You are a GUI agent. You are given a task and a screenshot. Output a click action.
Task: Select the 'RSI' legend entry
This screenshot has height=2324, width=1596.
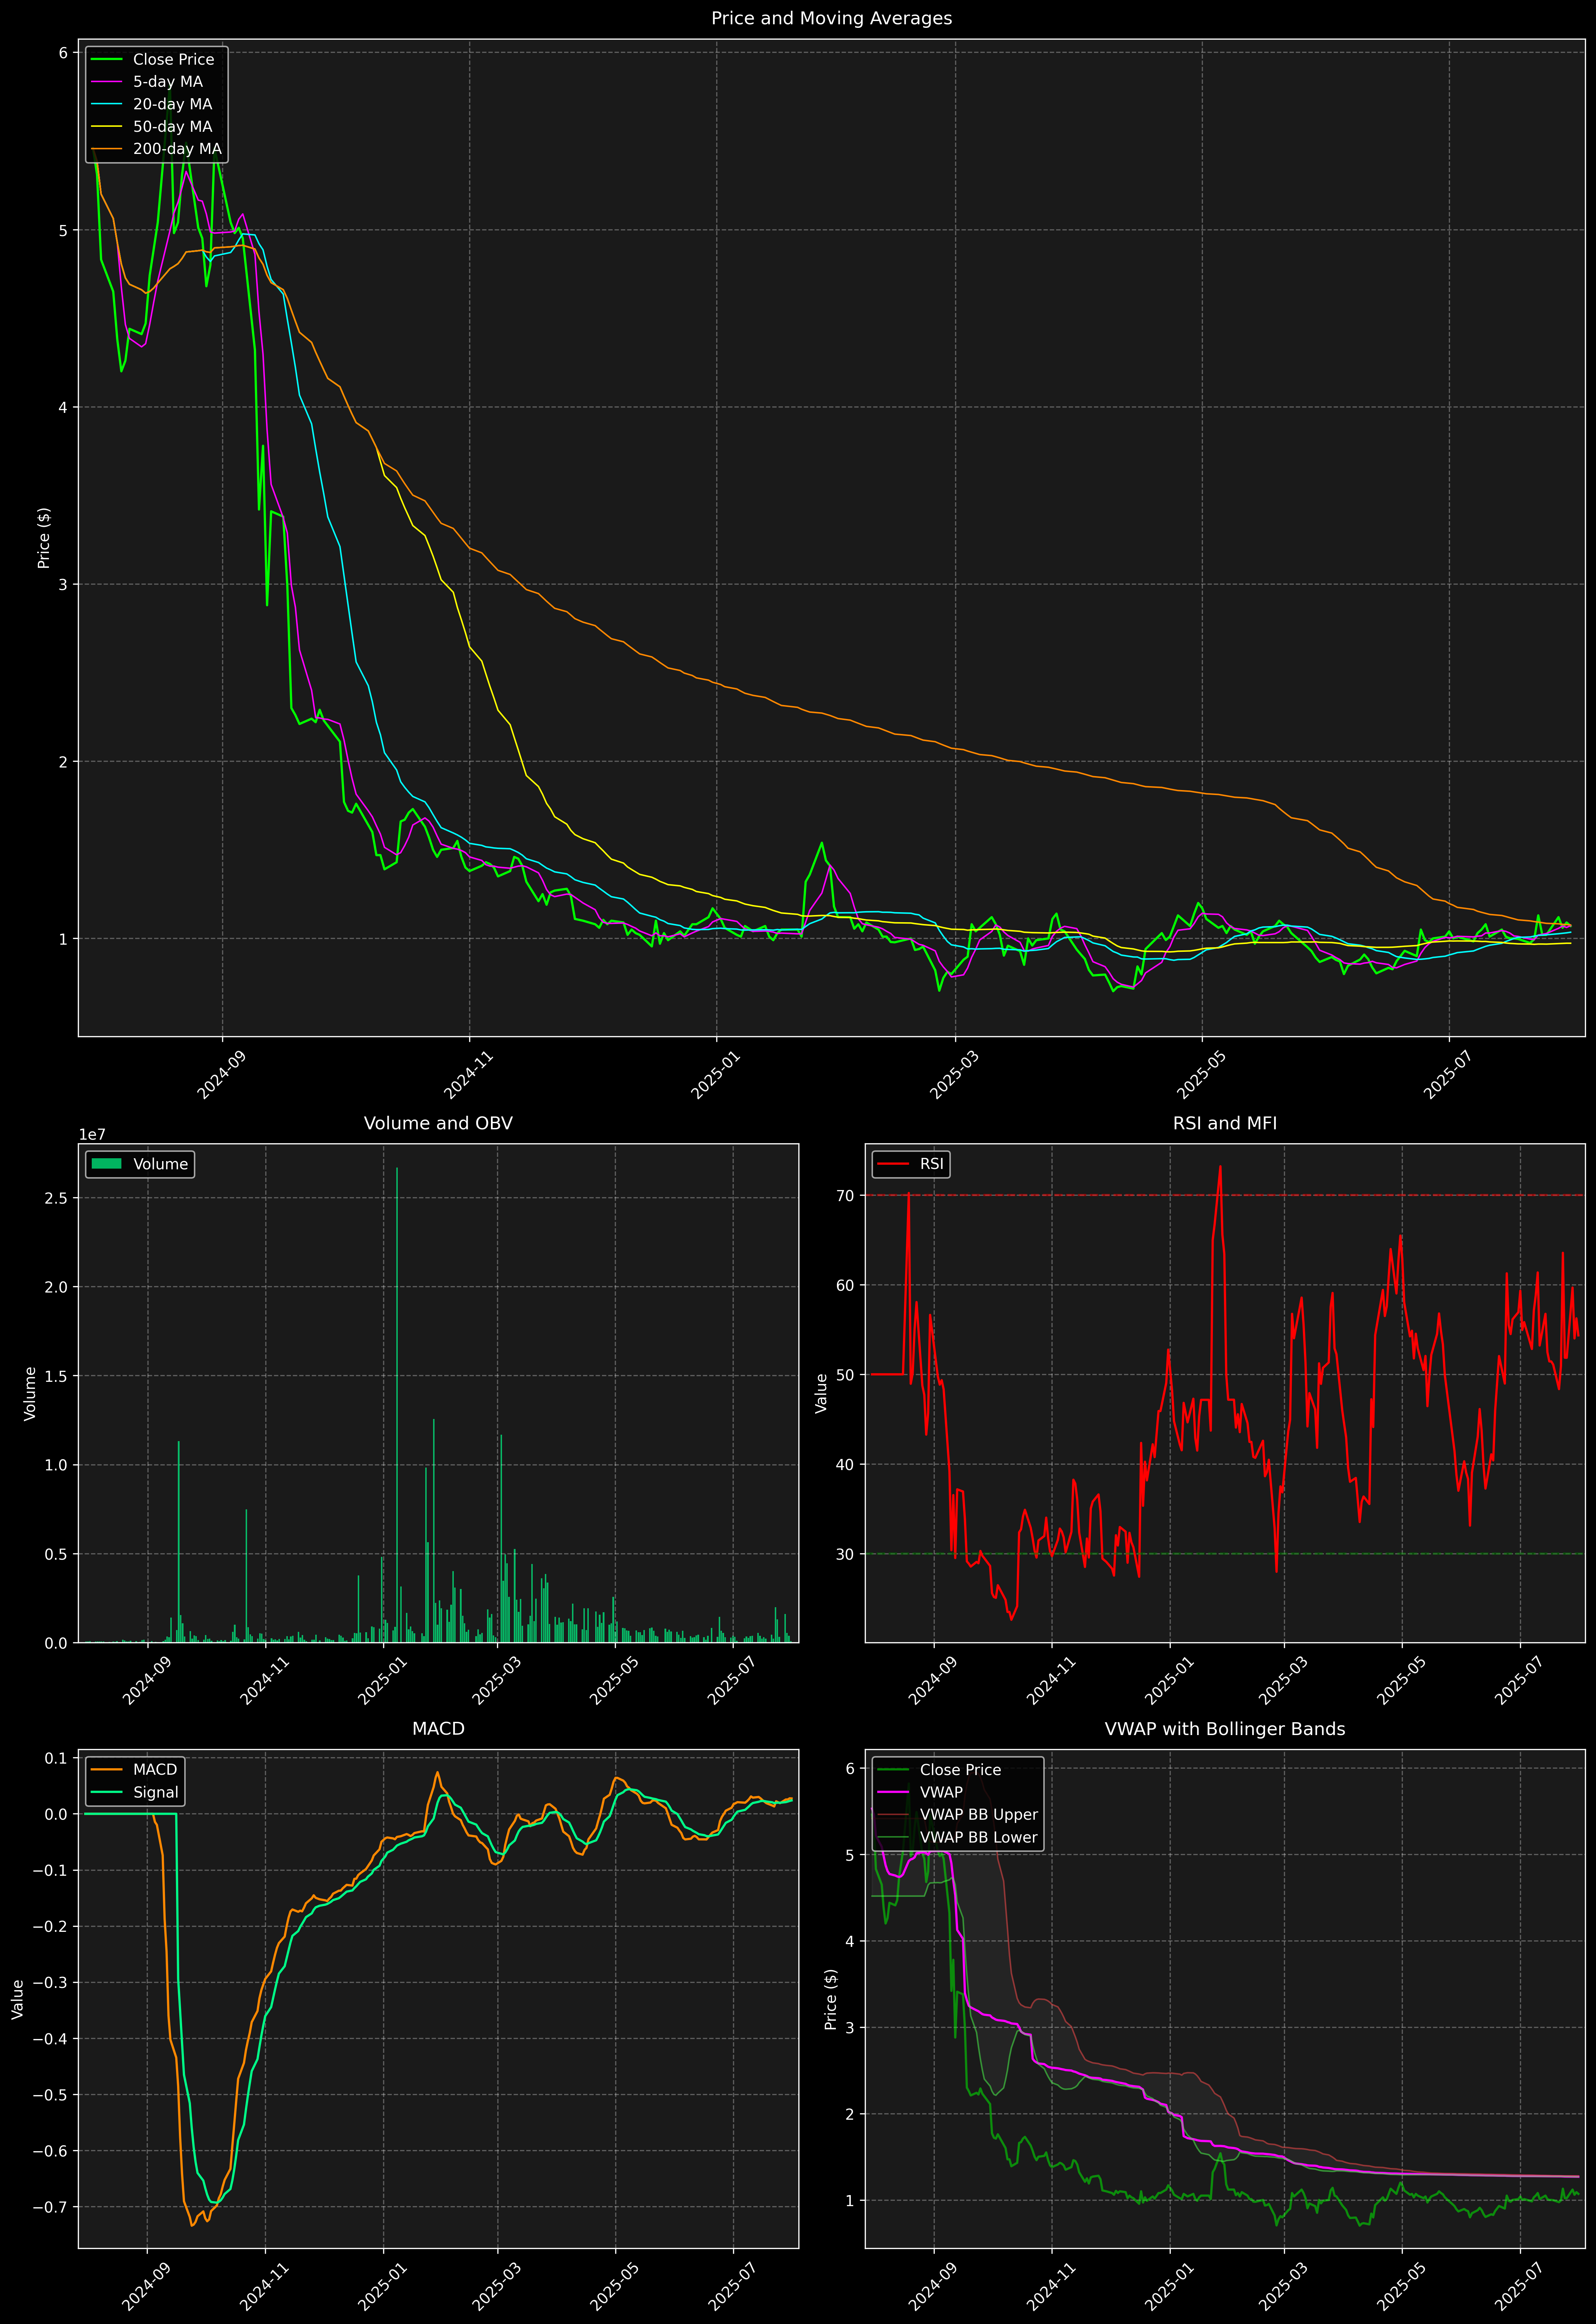pyautogui.click(x=911, y=1164)
